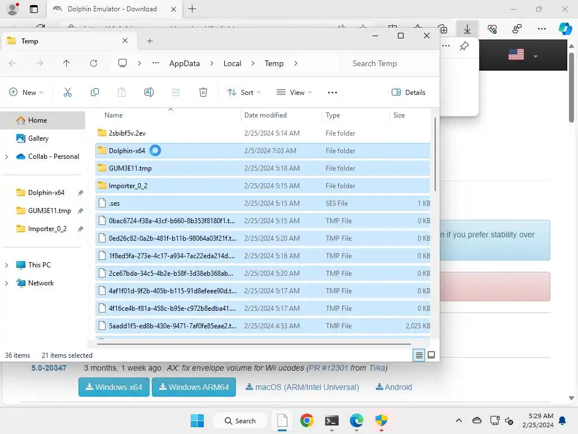The width and height of the screenshot is (578, 434).
Task: Click Local in the address breadcrumb
Action: click(x=232, y=63)
